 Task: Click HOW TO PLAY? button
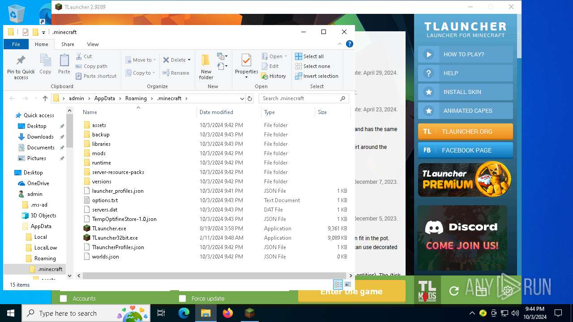tap(466, 55)
